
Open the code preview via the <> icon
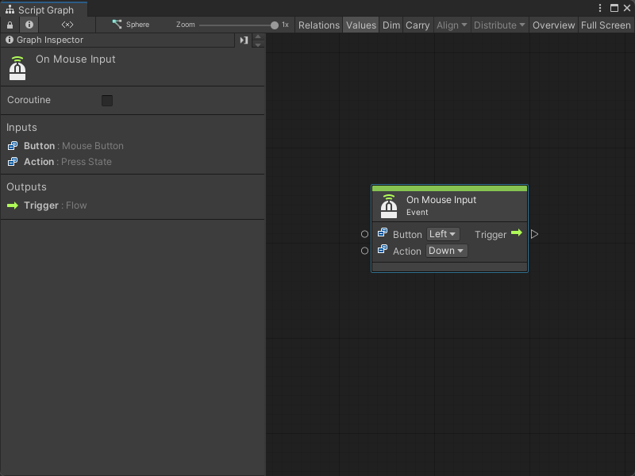pyautogui.click(x=67, y=25)
